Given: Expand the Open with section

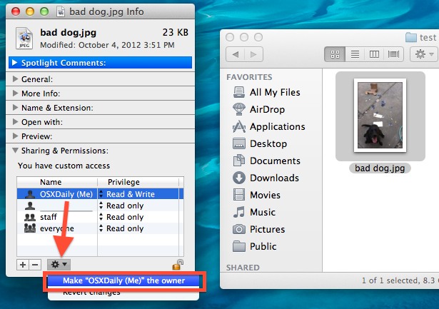Looking at the screenshot, I should (x=15, y=122).
